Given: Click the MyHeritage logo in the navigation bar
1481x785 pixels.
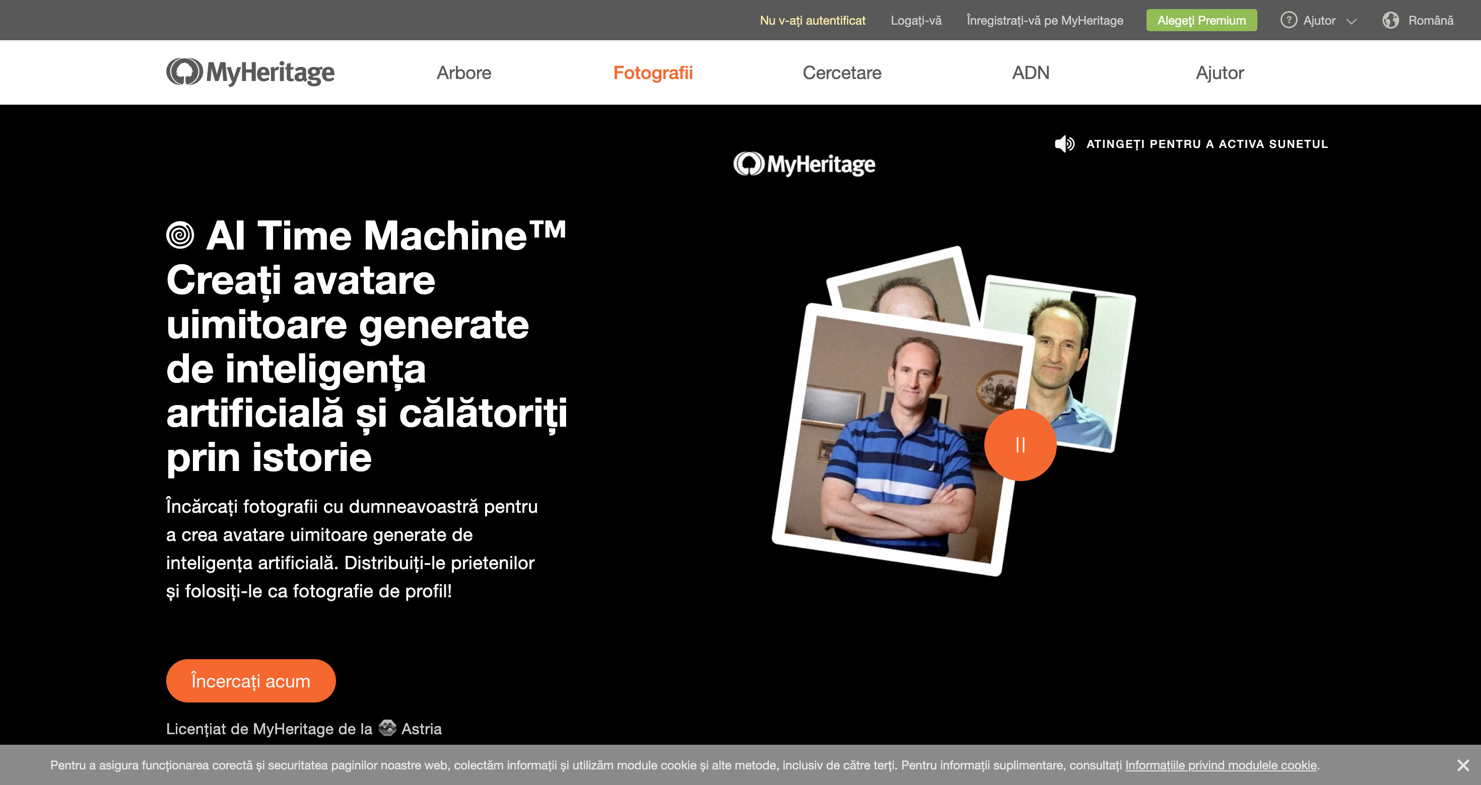Looking at the screenshot, I should pos(250,72).
